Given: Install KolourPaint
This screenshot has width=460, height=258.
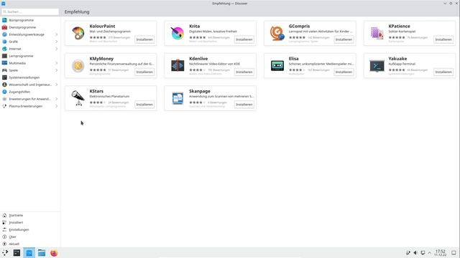Looking at the screenshot, I should 144,39.
